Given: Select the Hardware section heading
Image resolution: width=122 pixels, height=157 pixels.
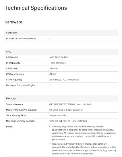Looking at the screenshot, I should tap(13, 22).
